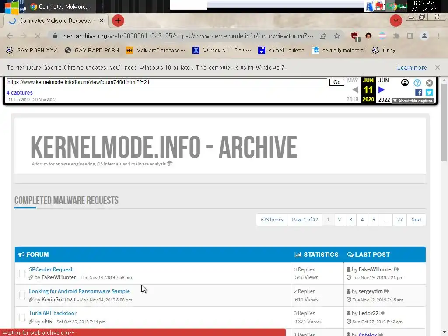The image size is (448, 336).
Task: Share capture on Facebook
Action: click(x=418, y=92)
